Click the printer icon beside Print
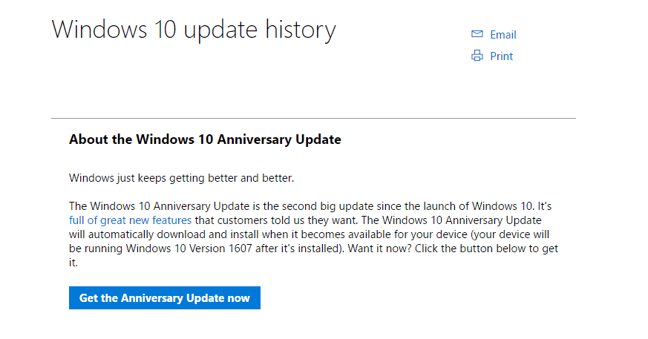 [477, 56]
